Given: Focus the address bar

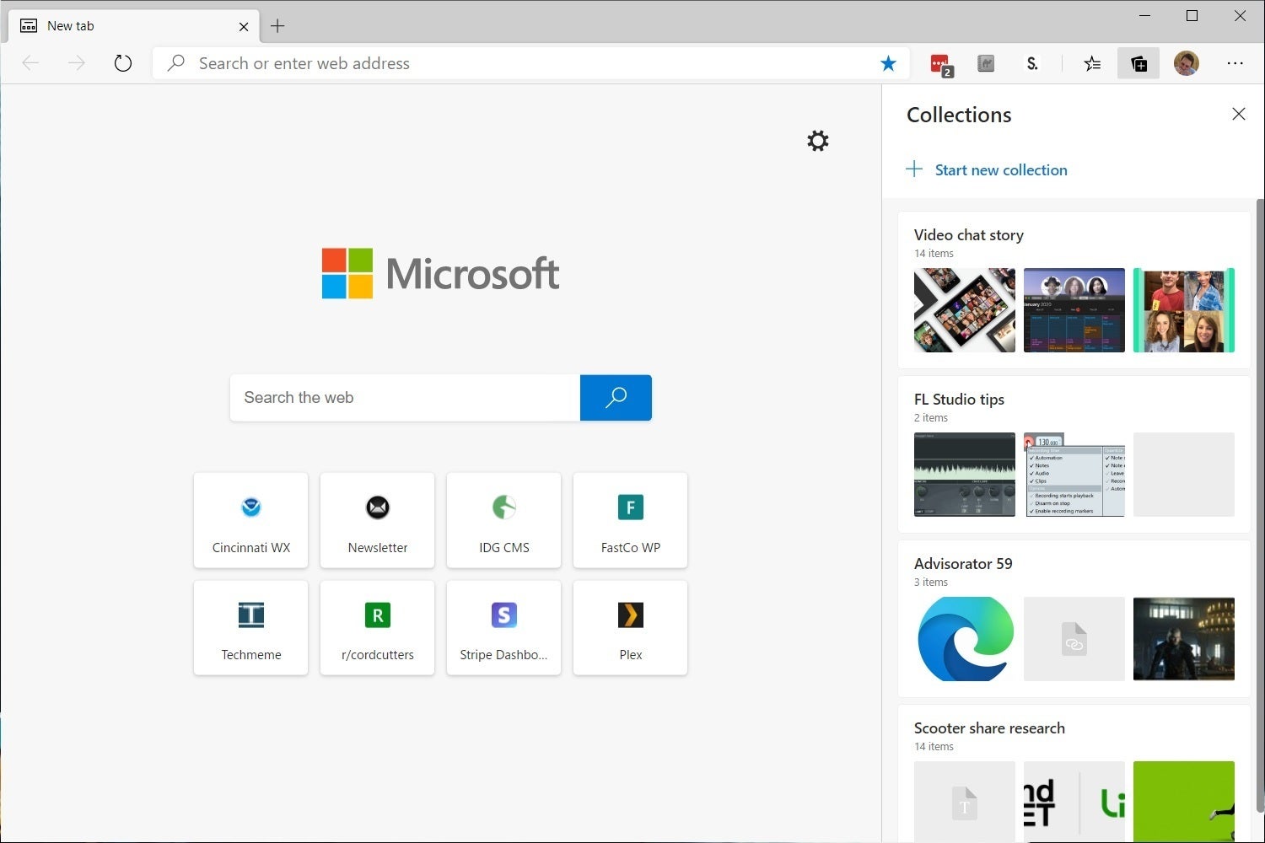Looking at the screenshot, I should (531, 63).
